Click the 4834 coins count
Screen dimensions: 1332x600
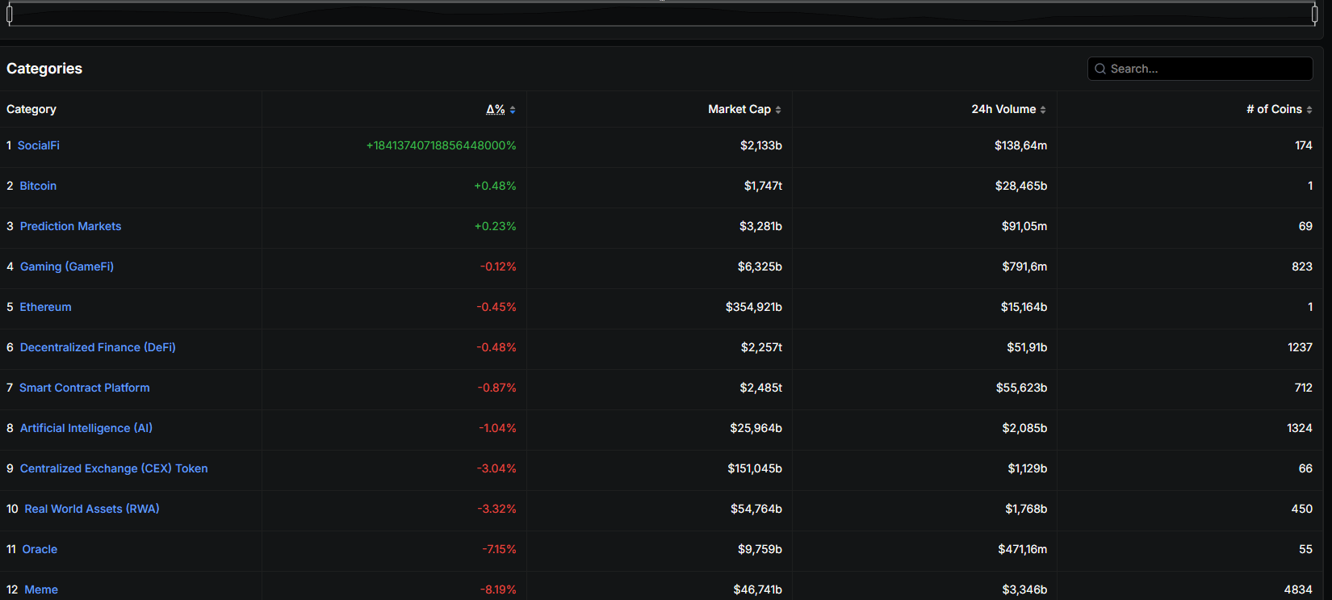[x=1298, y=590]
